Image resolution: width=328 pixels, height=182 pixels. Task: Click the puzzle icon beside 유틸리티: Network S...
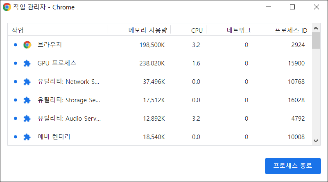click(27, 82)
